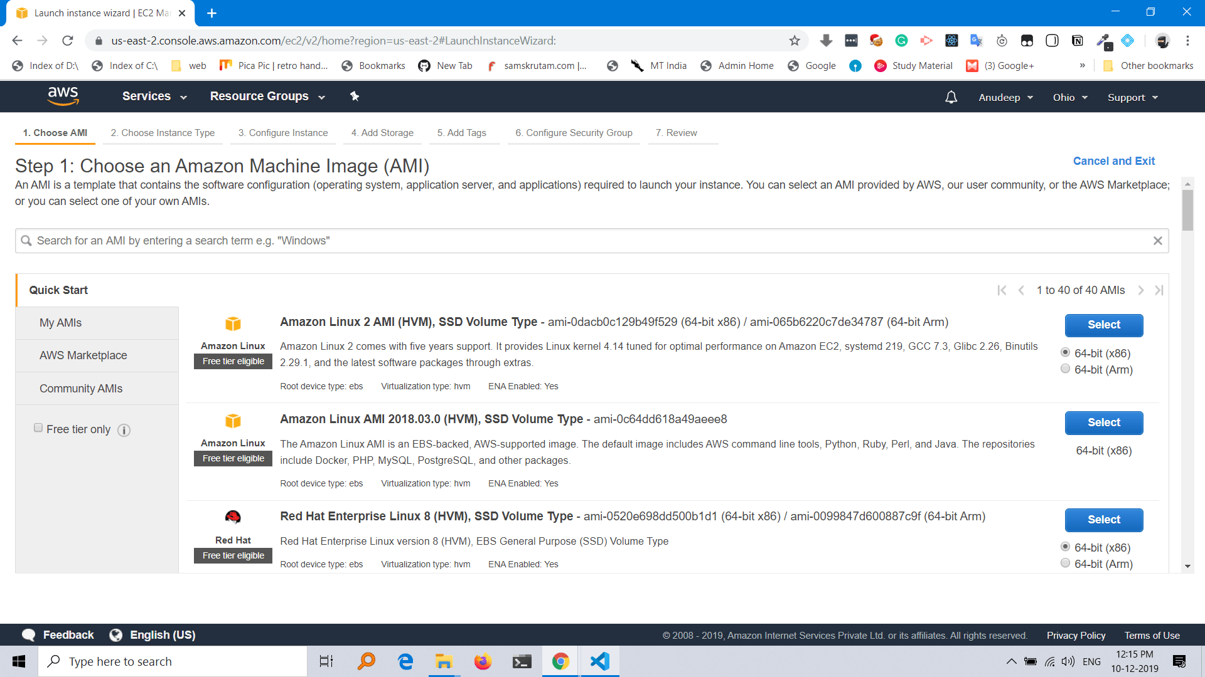Go to first page of AMIs
The height and width of the screenshot is (677, 1205).
(1002, 290)
